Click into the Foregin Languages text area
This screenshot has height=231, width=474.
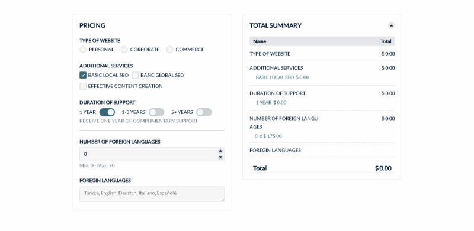[152, 194]
